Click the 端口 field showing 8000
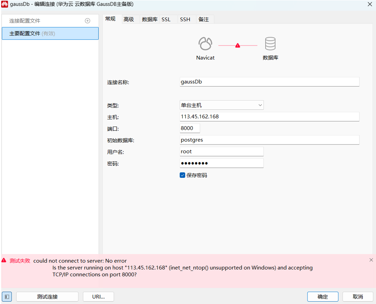Viewport: 376px width, 304px height. pyautogui.click(x=190, y=128)
